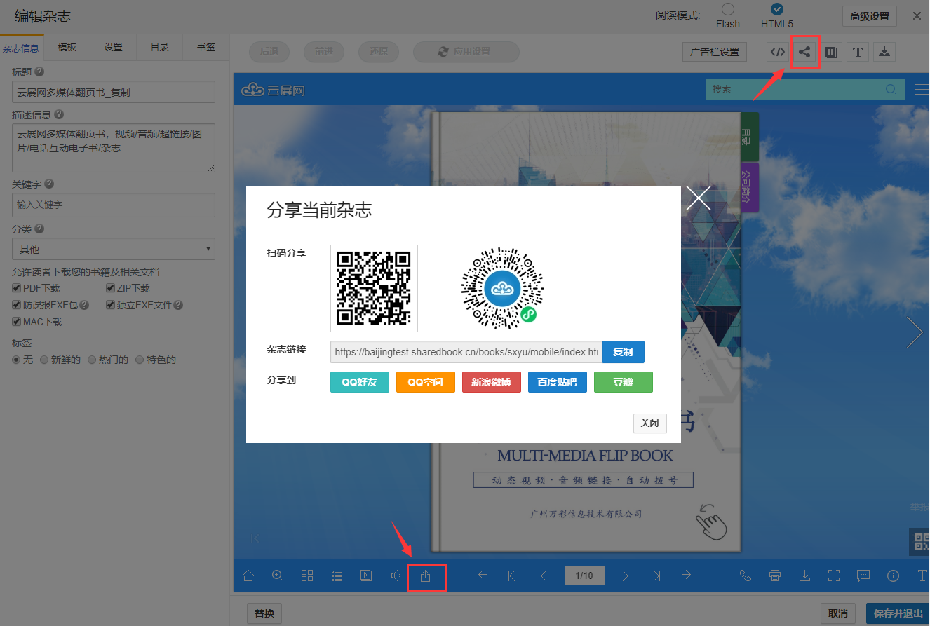Select download icon in viewer bottom toolbar
The width and height of the screenshot is (930, 626).
point(804,576)
